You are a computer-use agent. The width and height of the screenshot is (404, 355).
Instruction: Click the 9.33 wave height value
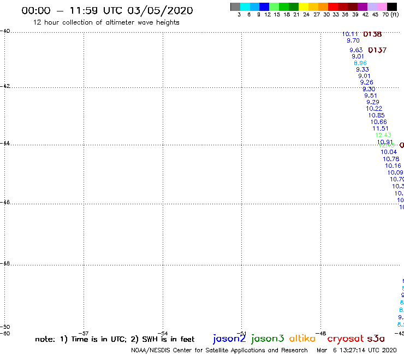pos(363,69)
